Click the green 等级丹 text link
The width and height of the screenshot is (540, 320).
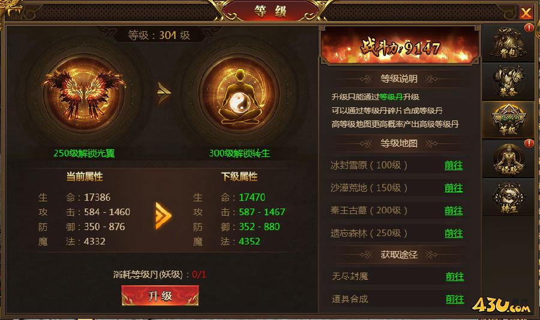coord(391,97)
